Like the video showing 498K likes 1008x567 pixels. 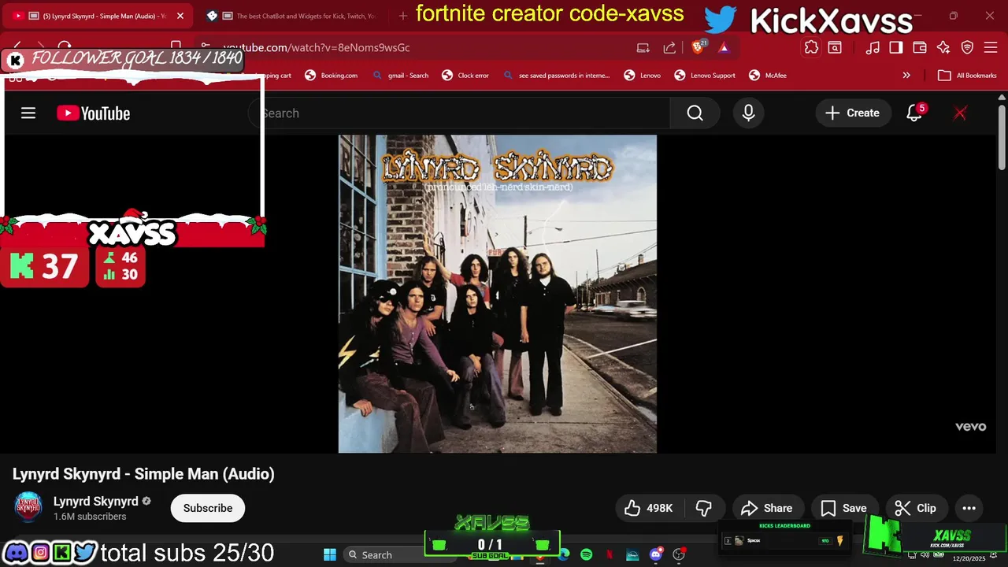pos(650,508)
